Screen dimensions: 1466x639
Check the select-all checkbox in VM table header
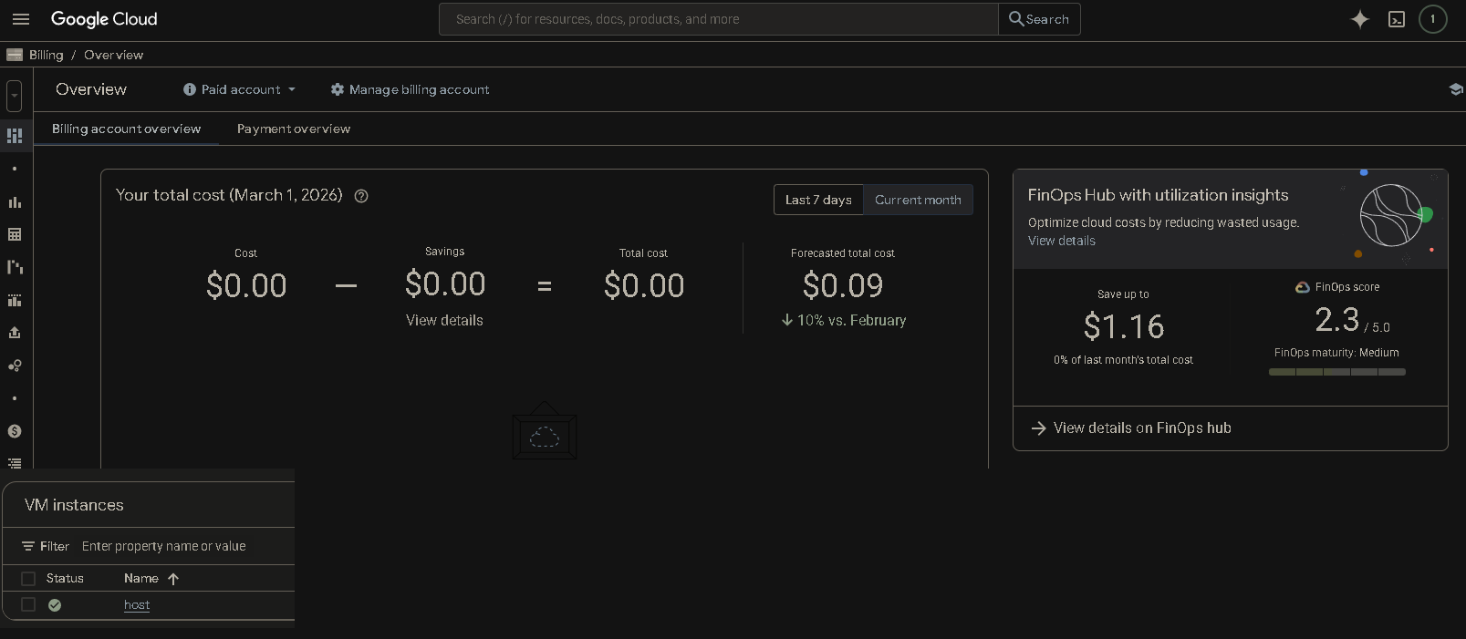(28, 579)
